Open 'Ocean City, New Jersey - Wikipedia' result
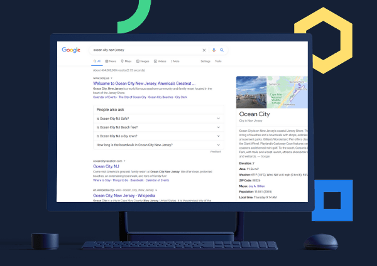 [124, 195]
